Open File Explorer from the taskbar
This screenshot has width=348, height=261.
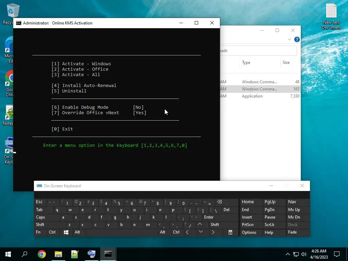click(x=58, y=254)
